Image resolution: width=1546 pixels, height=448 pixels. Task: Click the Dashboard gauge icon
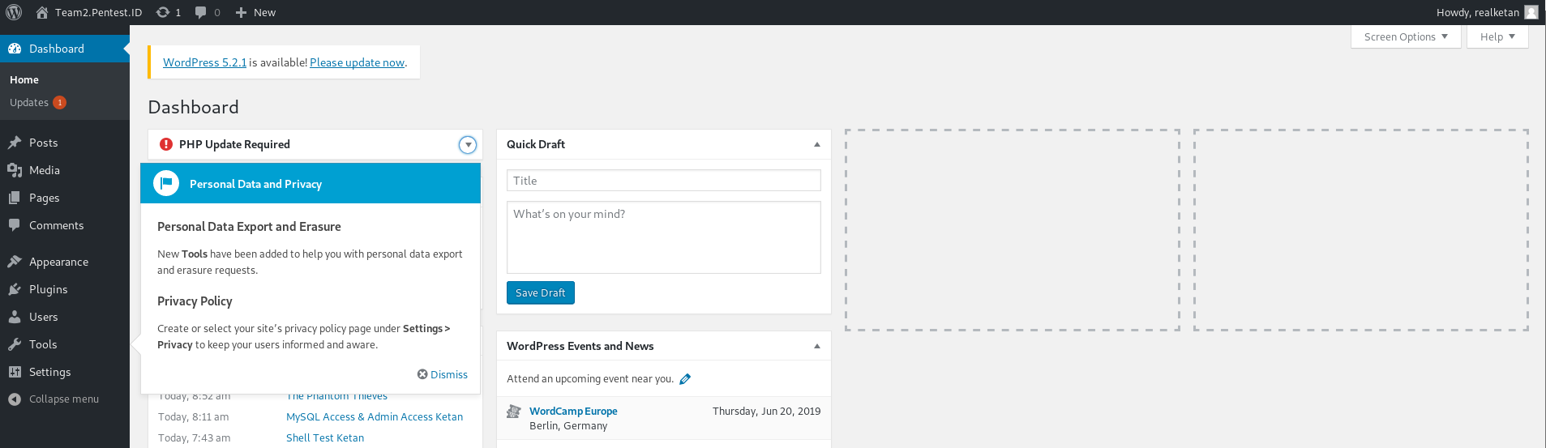(x=15, y=49)
